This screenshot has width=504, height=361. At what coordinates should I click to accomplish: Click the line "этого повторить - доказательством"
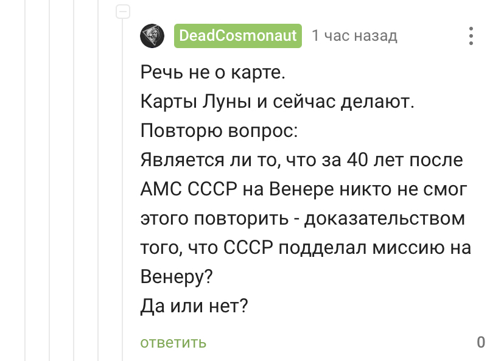pos(302,219)
